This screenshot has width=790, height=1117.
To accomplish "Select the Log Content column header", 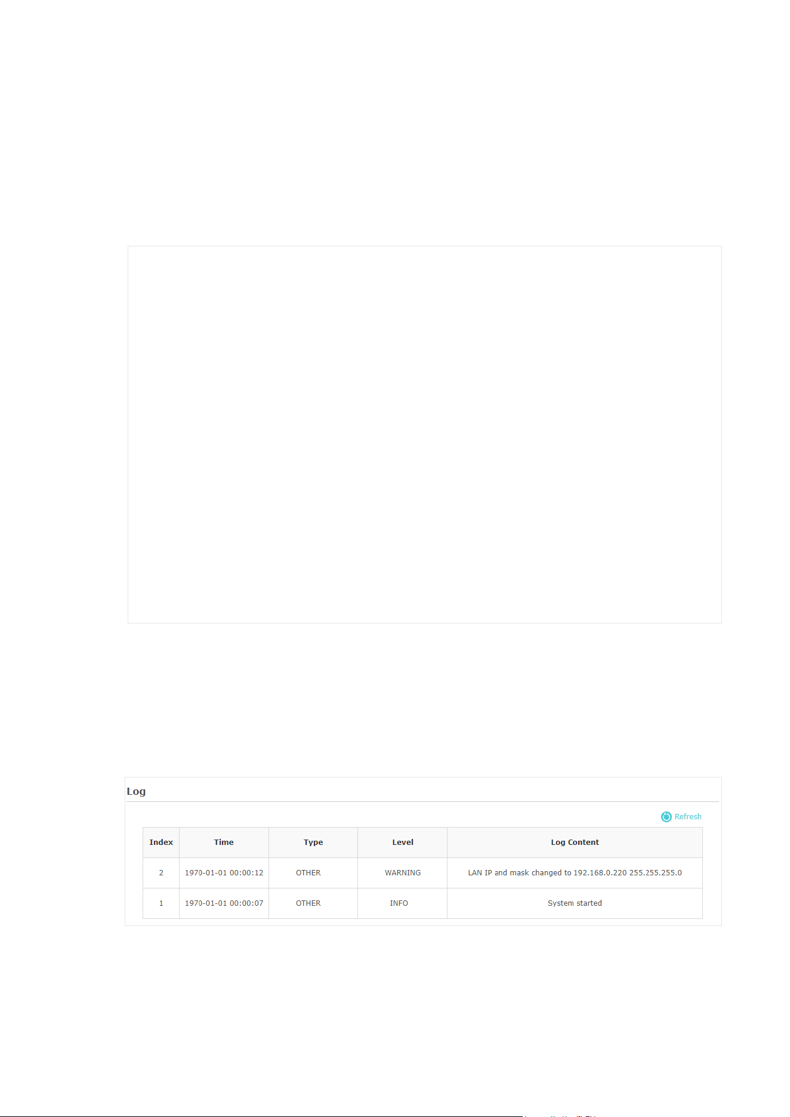I will [575, 843].
